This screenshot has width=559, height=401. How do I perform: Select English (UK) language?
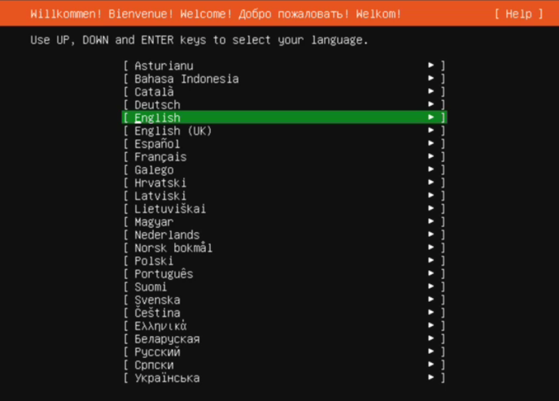(x=284, y=131)
